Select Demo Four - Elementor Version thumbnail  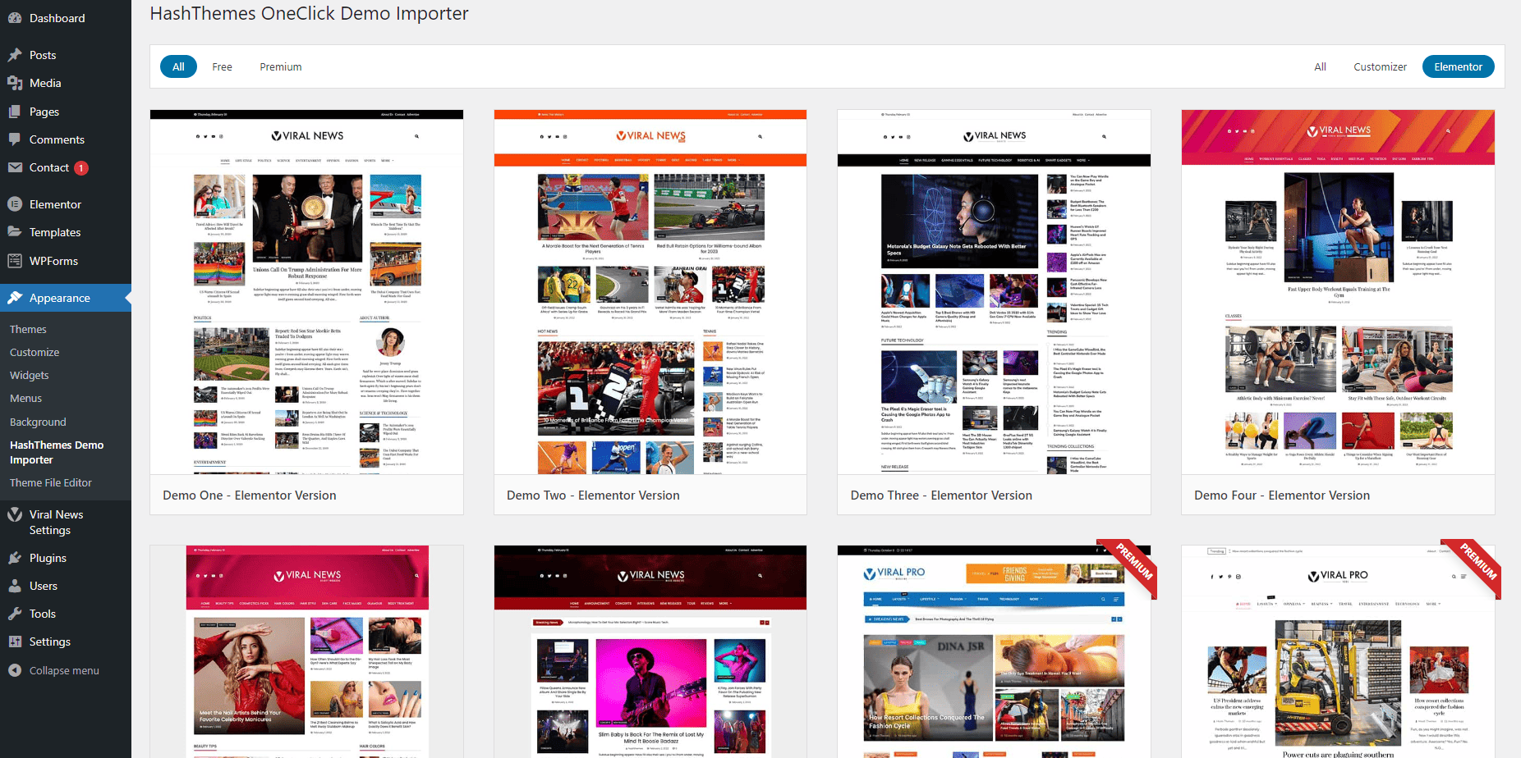pos(1338,292)
